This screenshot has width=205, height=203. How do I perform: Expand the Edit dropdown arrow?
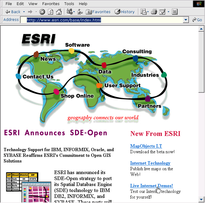pos(168,12)
